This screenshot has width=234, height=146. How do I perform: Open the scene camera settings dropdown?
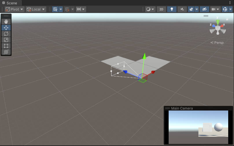[215, 9]
